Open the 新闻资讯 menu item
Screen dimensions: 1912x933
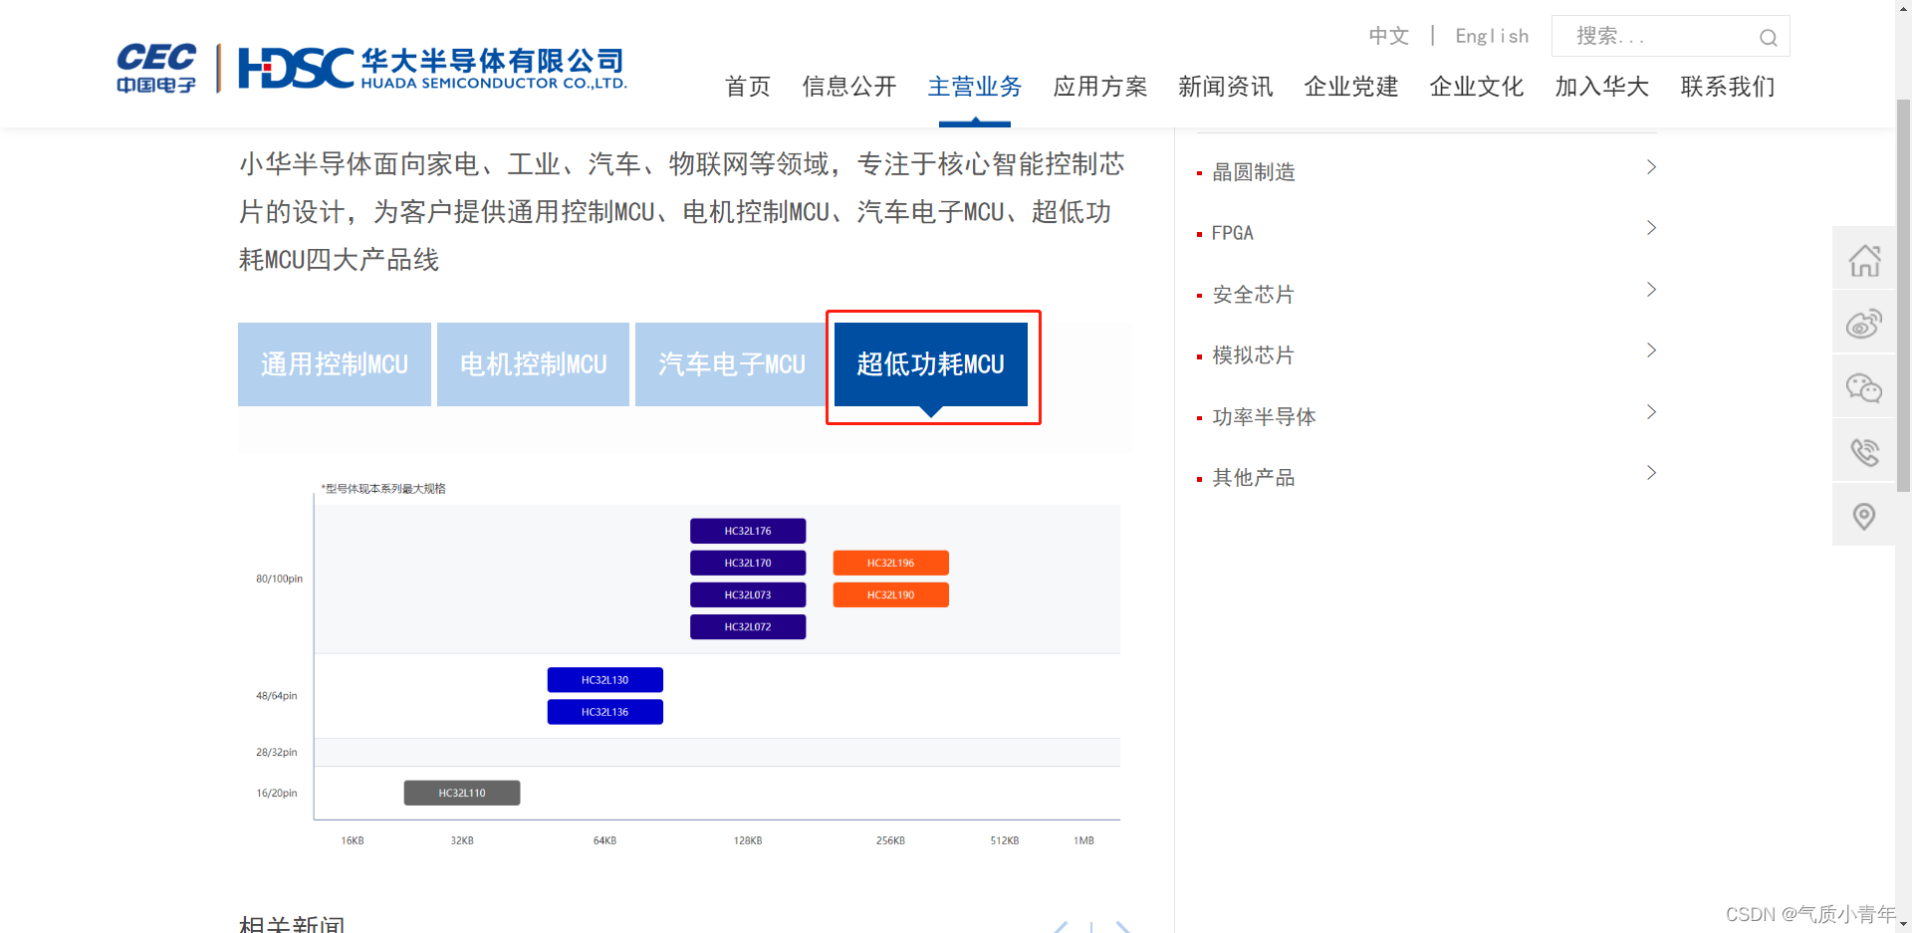1226,87
